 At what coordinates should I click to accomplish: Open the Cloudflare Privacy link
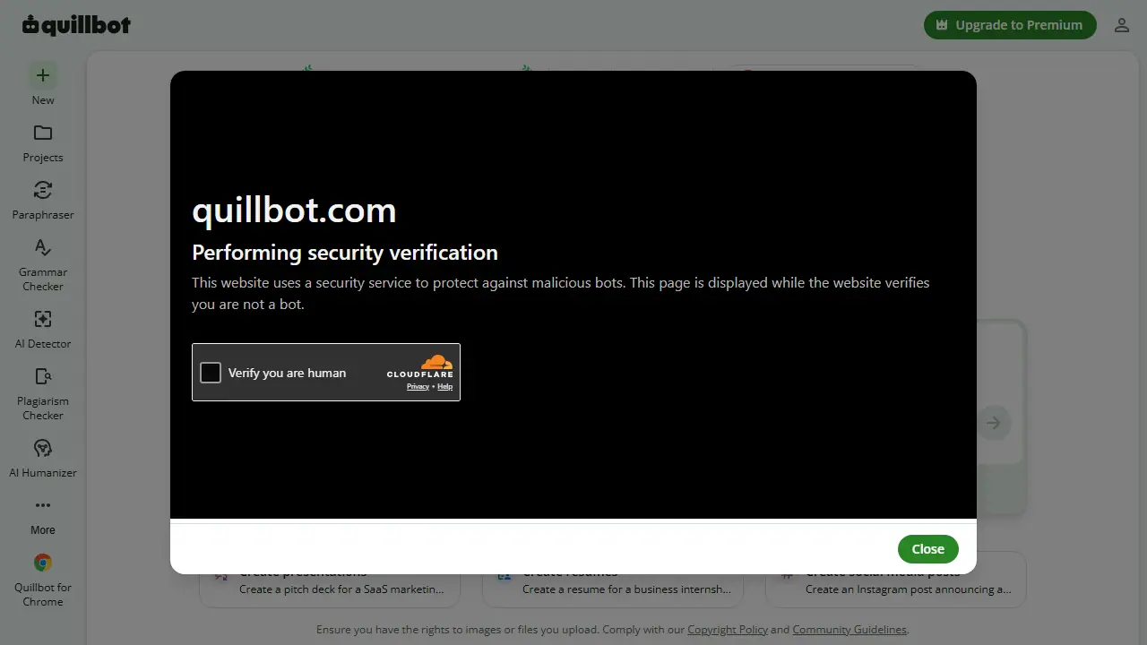[x=418, y=387]
